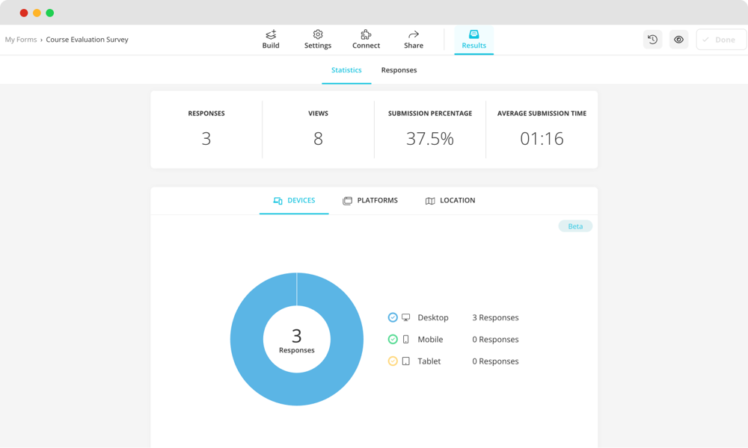Toggle the Mobile responses indicator
This screenshot has height=448, width=748.
point(392,339)
